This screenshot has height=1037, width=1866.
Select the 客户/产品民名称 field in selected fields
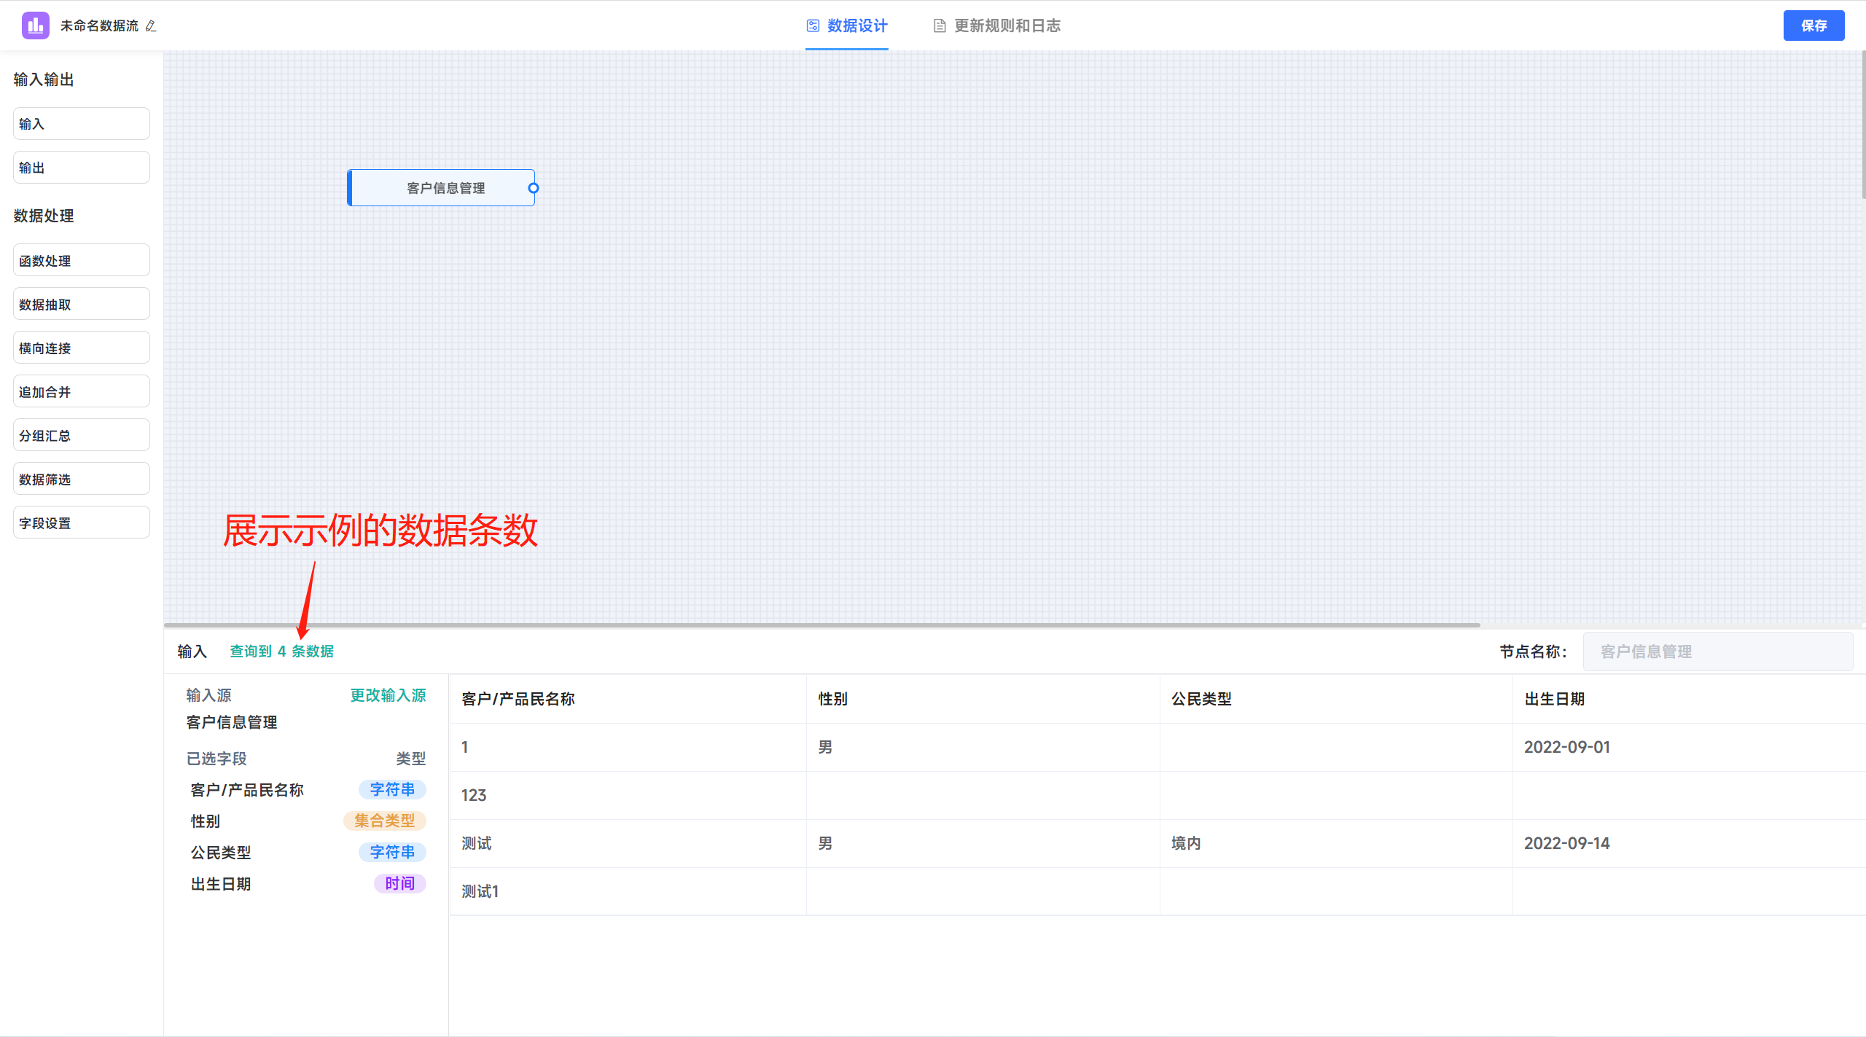coord(247,790)
